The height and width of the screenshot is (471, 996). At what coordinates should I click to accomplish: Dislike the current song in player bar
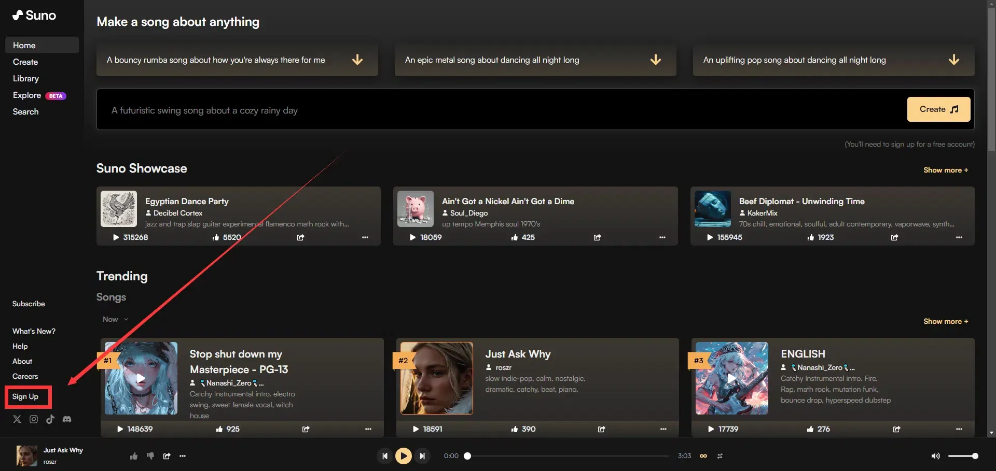click(150, 456)
